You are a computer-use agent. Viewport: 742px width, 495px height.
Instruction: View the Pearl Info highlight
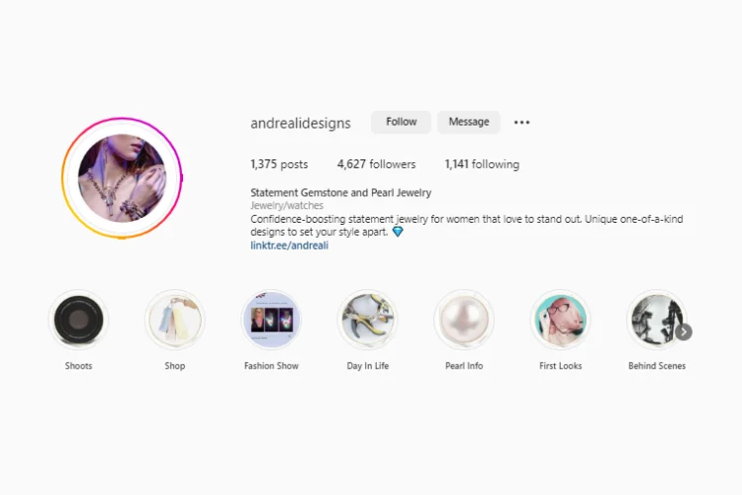point(464,320)
